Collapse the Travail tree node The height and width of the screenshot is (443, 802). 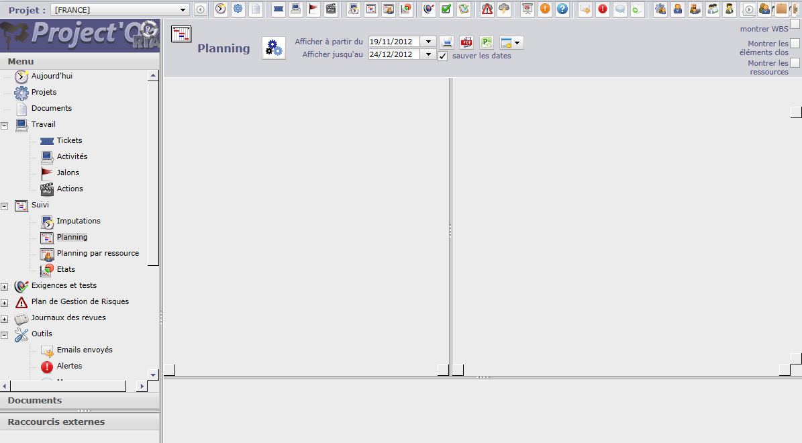[x=5, y=126]
